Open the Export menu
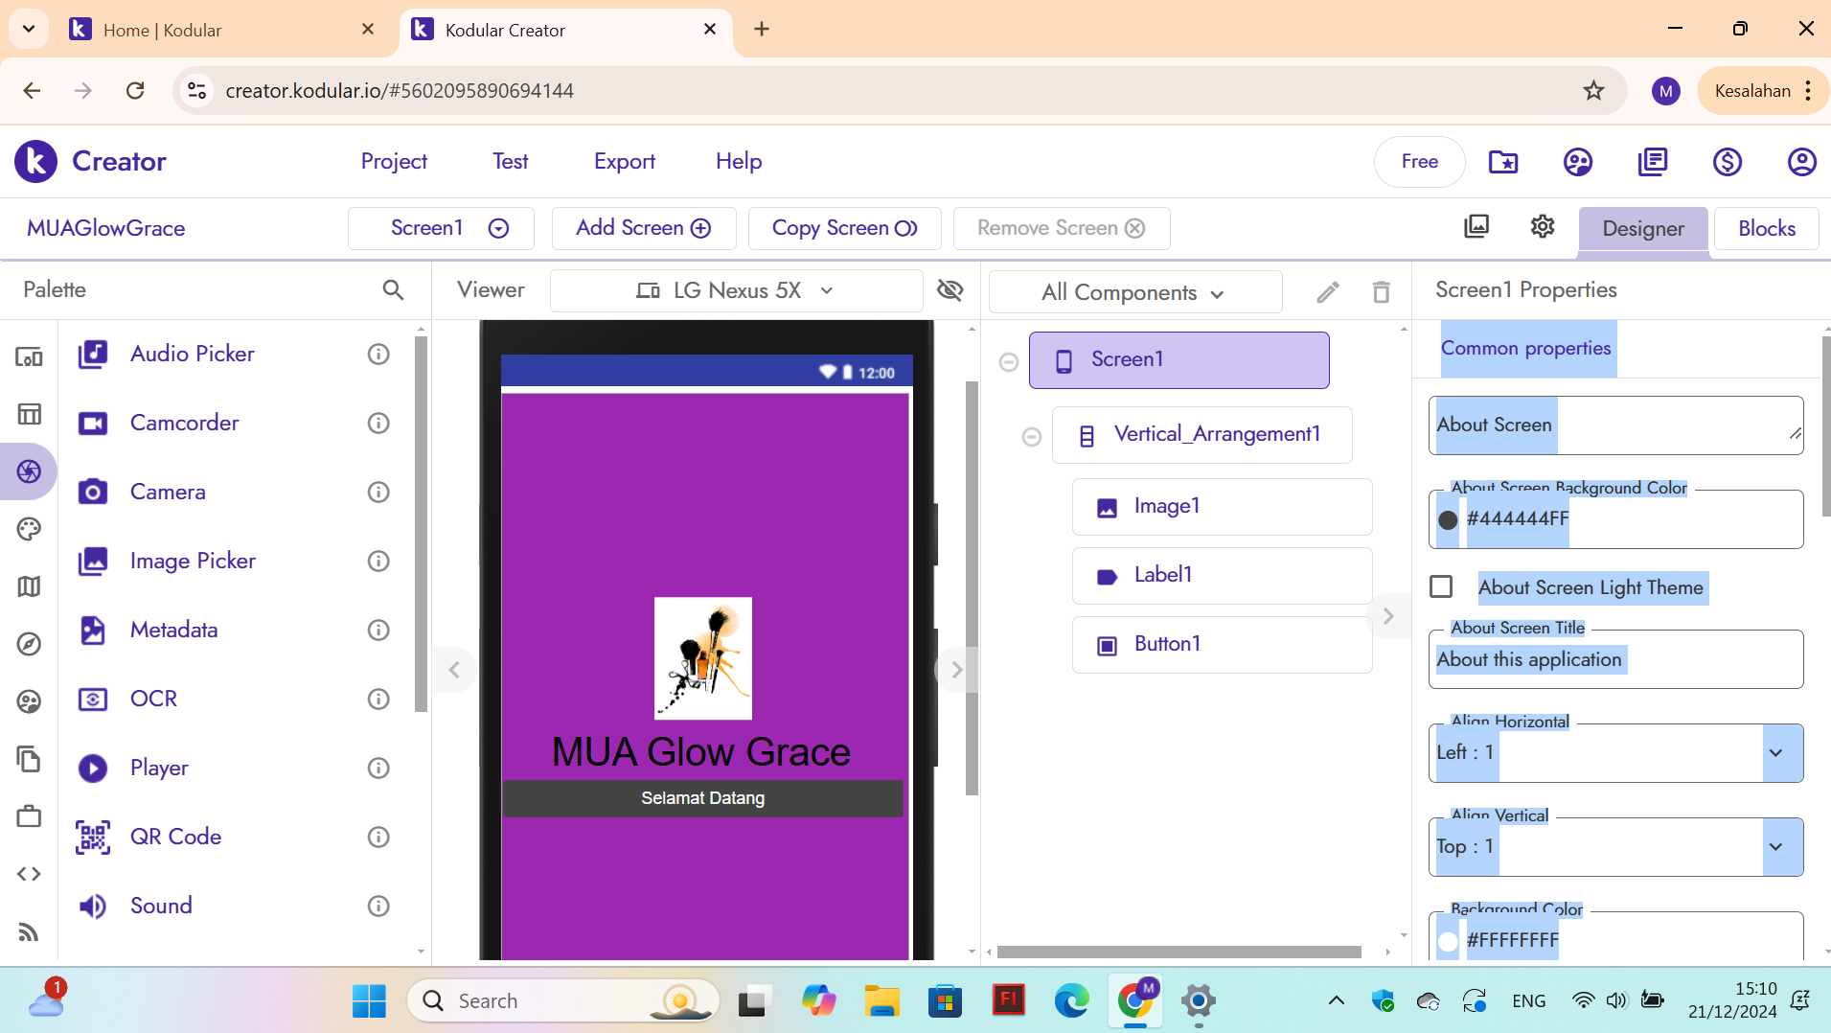 click(624, 161)
